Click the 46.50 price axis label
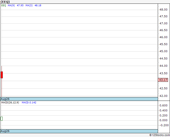The height and width of the screenshot is (137, 170). 163,30
